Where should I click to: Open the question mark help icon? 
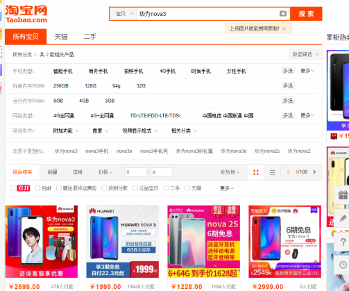(x=343, y=242)
